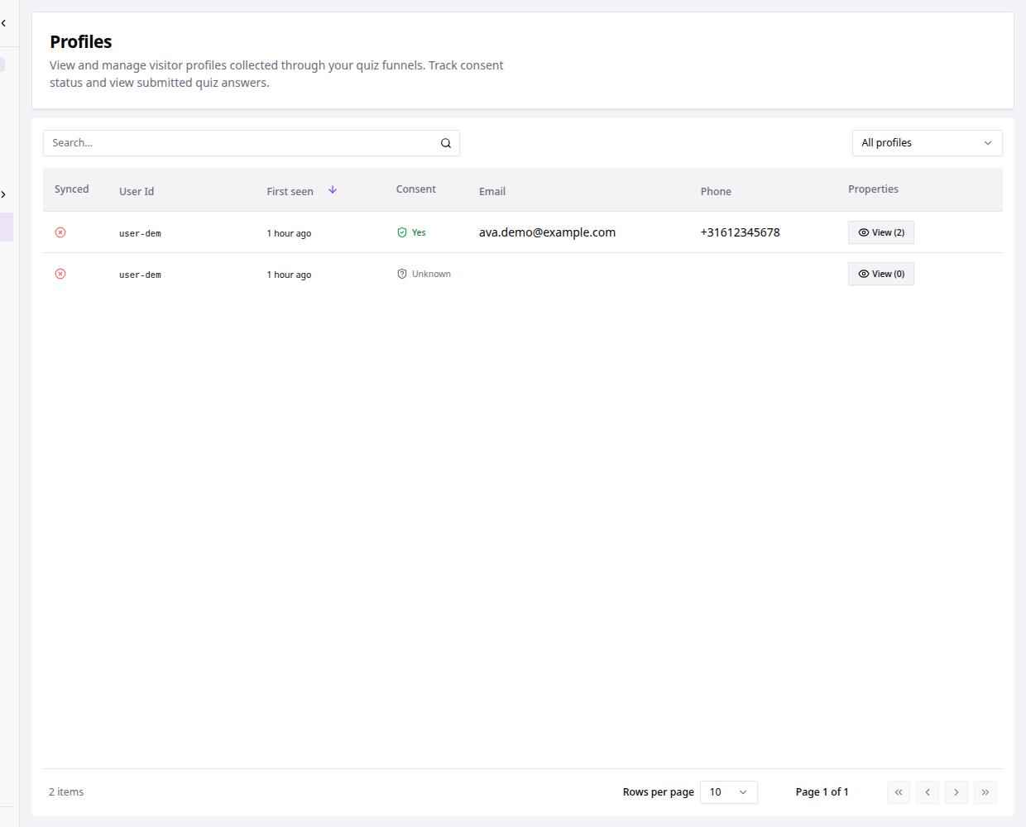Open the All profiles filter dropdown
The height and width of the screenshot is (827, 1026).
(927, 143)
